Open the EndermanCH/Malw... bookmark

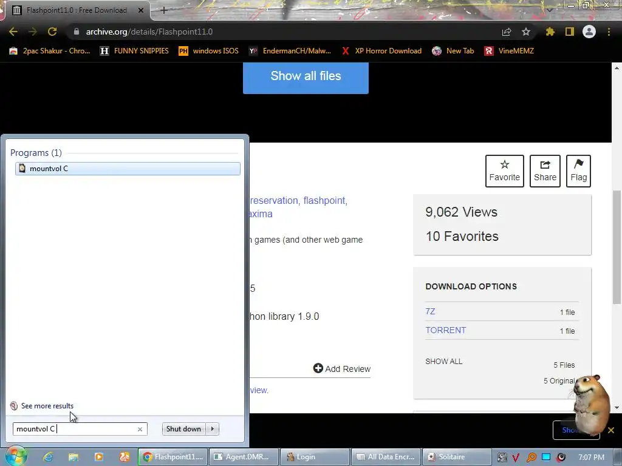[x=290, y=51]
